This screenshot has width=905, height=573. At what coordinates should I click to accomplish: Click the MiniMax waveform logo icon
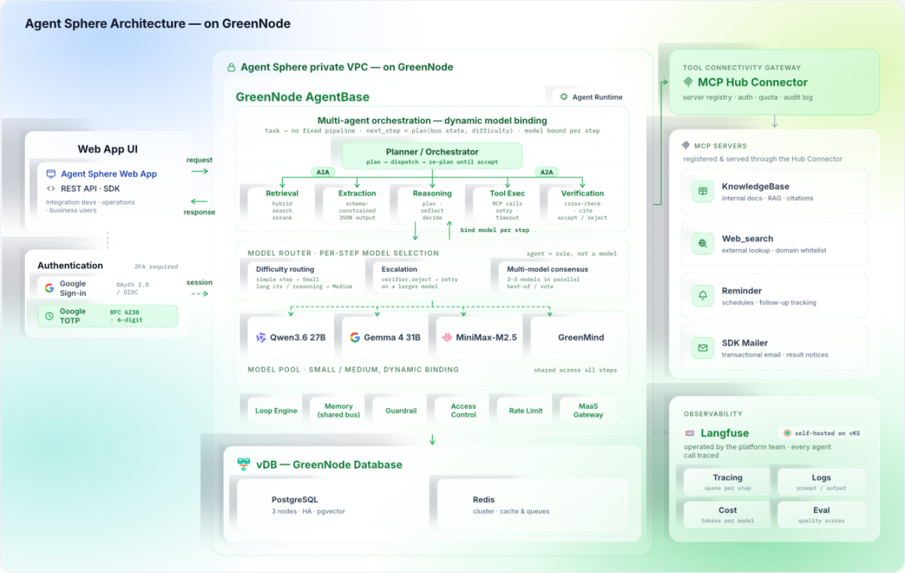tap(447, 338)
